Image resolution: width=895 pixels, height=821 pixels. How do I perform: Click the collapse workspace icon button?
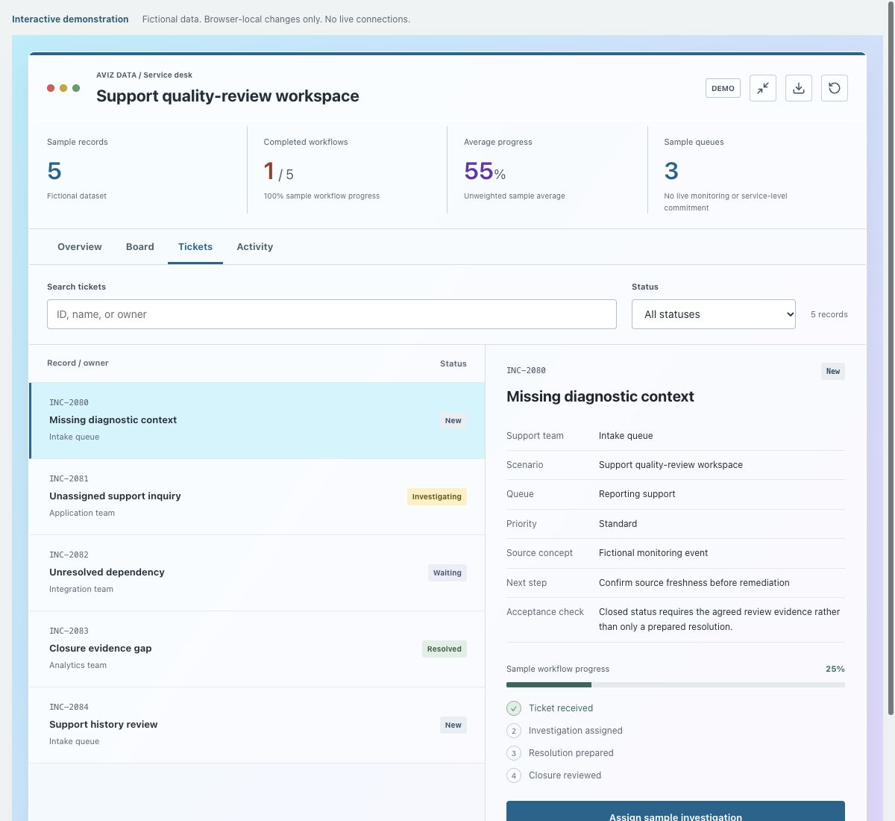click(x=763, y=88)
